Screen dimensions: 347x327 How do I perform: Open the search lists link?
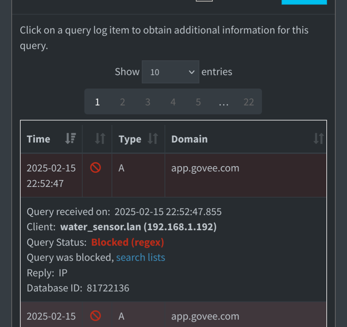(x=141, y=257)
